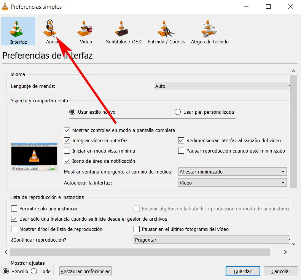The image size is (301, 280).
Task: Select Sencillo settings view
Action: pos(6,271)
